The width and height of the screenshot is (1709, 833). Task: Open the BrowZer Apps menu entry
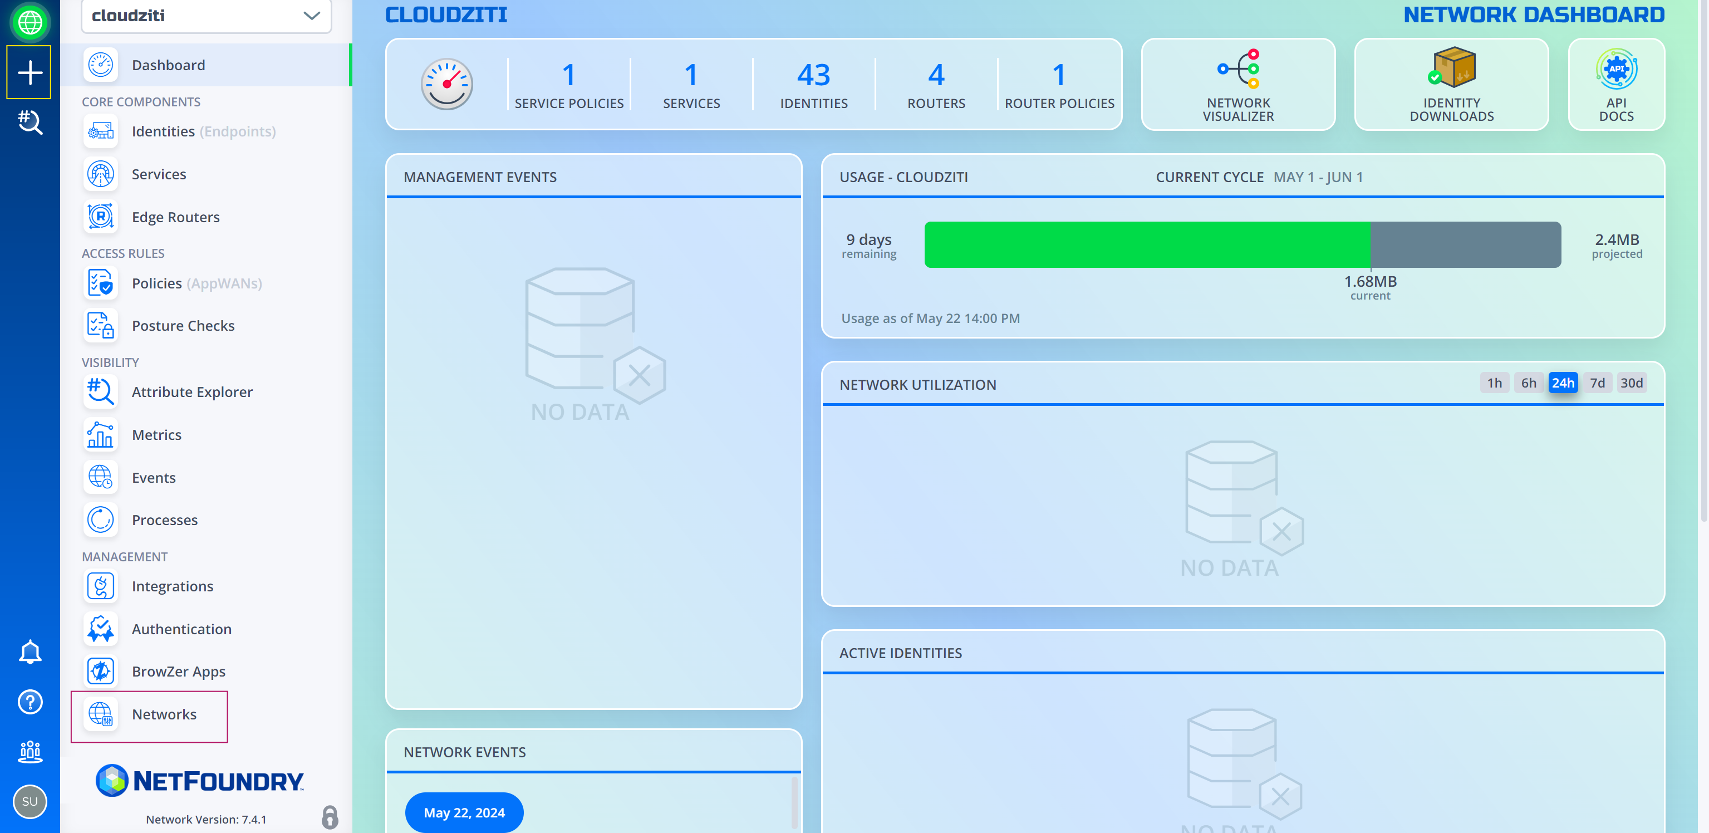point(207,671)
